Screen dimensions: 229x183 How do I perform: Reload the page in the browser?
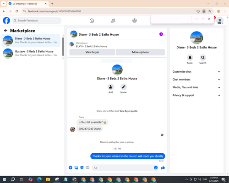(17, 11)
